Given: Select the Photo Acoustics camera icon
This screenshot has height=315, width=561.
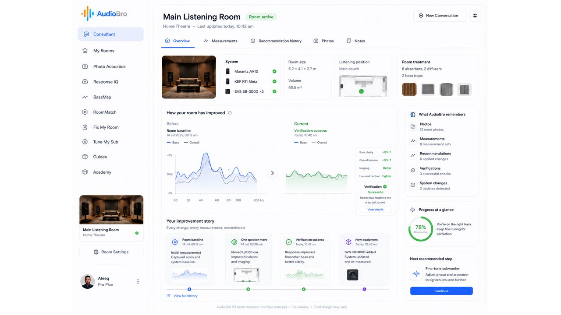Looking at the screenshot, I should coord(85,66).
